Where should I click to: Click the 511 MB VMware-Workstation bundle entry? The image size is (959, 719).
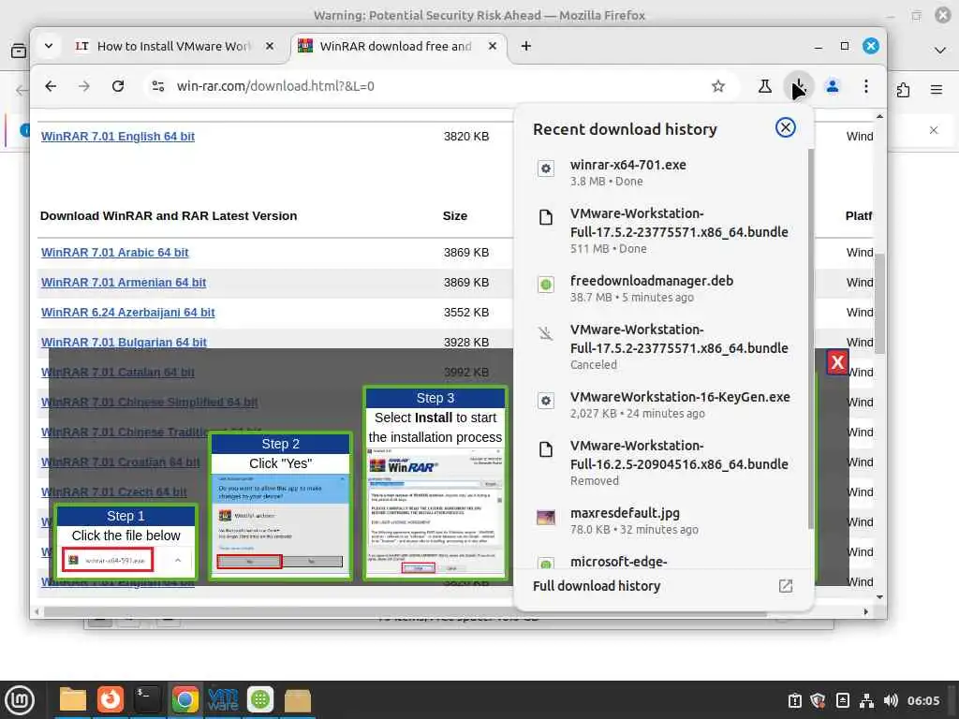[x=664, y=230]
